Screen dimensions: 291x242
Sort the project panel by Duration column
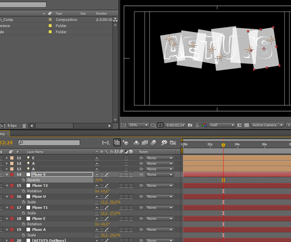tap(101, 14)
